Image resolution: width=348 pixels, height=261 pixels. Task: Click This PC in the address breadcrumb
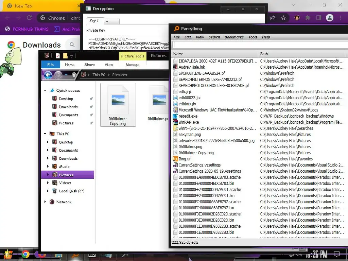pos(99,75)
